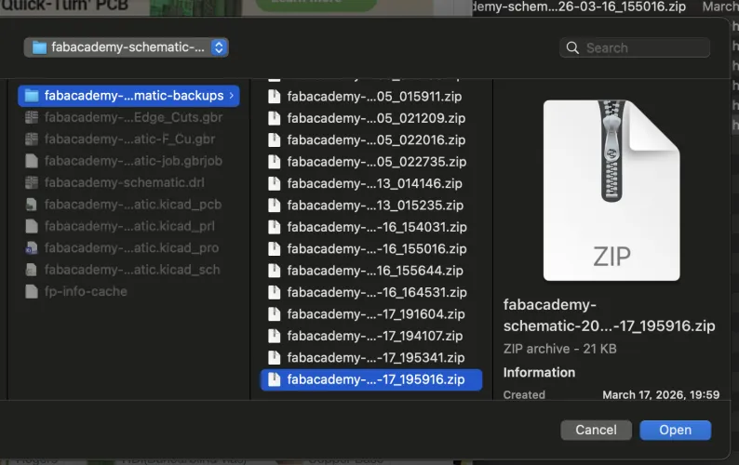Screen dimensions: 739x465
Task: Click icon of 05_022016.zip
Action: [275, 139]
